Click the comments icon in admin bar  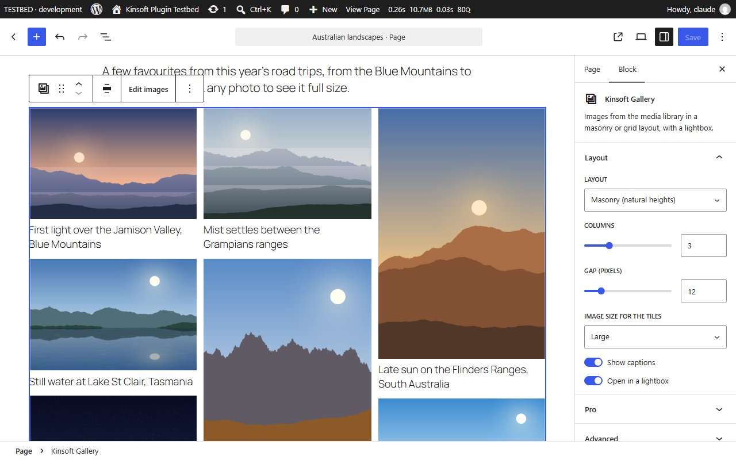[x=290, y=9]
